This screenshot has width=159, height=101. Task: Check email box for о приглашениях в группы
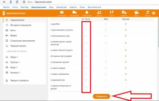86,30
